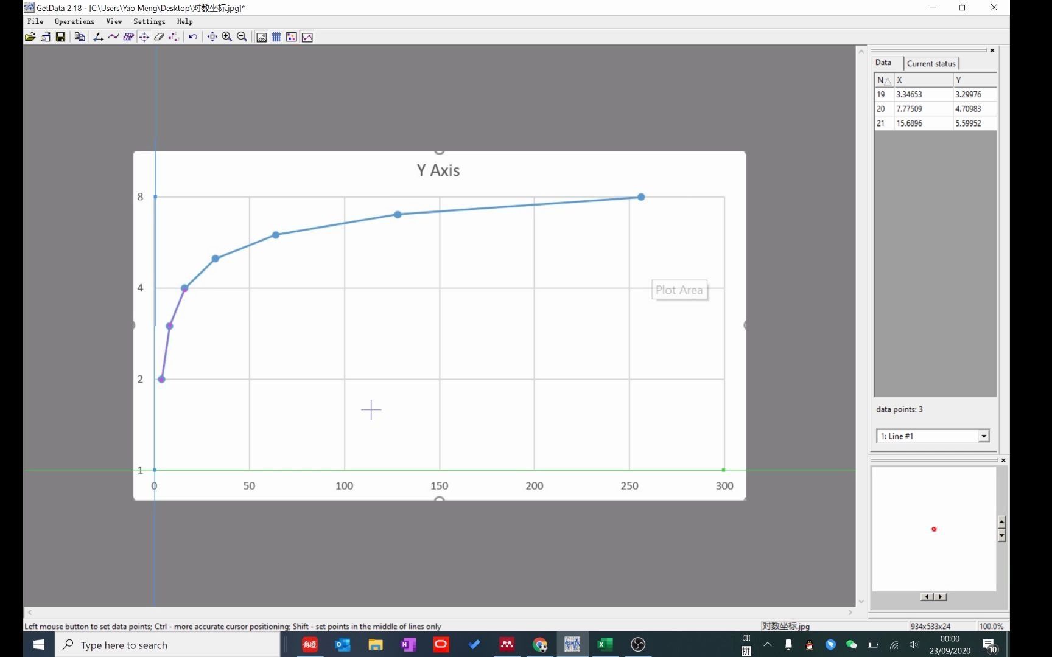
Task: Copy data using the clipboard copy icon
Action: 80,37
